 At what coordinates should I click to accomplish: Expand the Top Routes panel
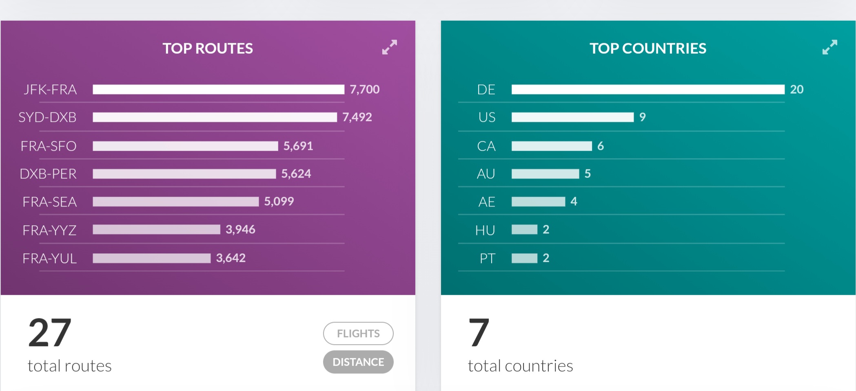(389, 47)
